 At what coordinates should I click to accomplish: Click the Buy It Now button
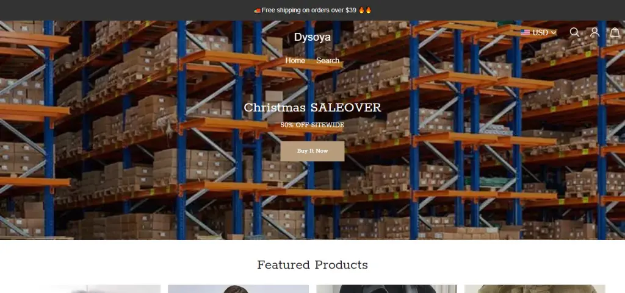[312, 151]
